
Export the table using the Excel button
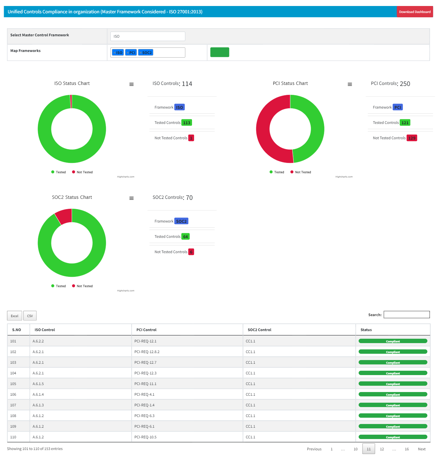click(14, 315)
